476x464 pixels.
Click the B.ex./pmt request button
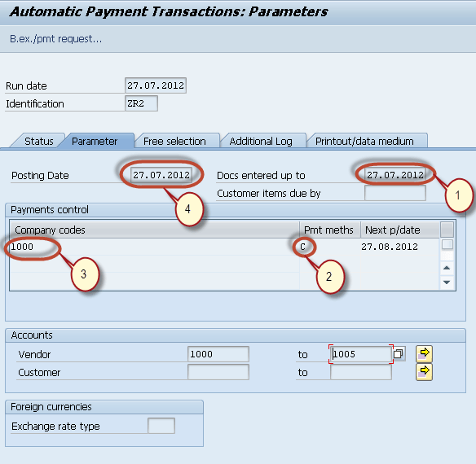pyautogui.click(x=56, y=39)
